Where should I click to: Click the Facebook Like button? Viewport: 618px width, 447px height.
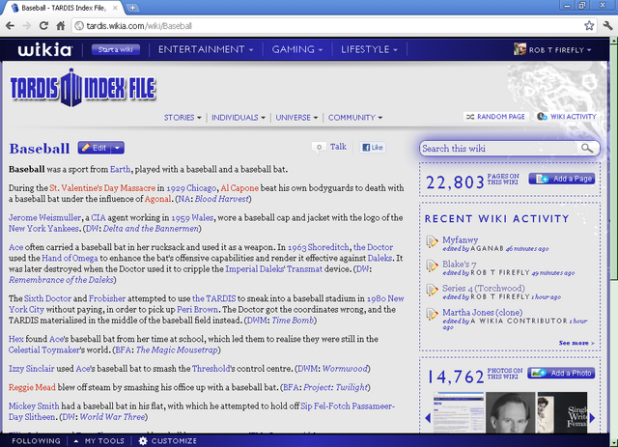(373, 148)
